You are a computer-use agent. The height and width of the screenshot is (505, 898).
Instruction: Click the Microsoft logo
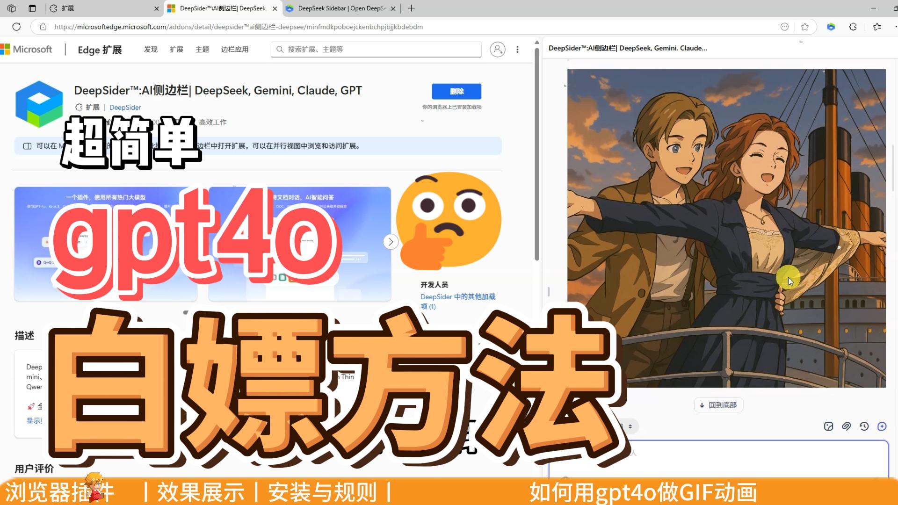coord(26,49)
